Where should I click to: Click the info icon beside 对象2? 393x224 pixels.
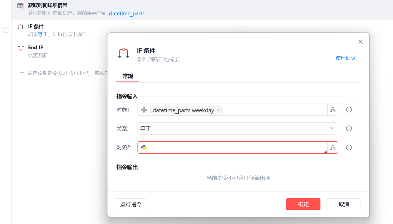[349, 147]
